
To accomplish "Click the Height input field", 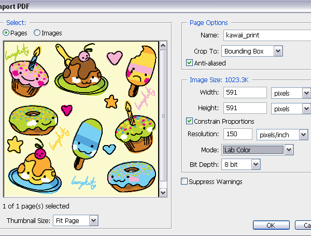I will (x=244, y=109).
